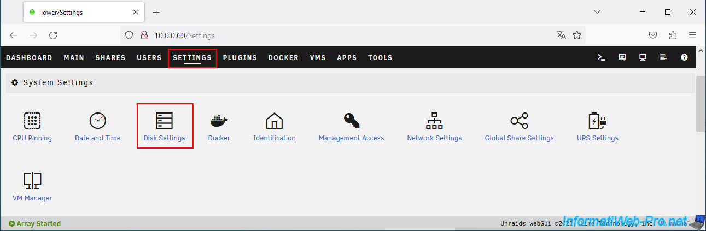
Task: Open Date and Time clock icon
Action: pos(97,121)
